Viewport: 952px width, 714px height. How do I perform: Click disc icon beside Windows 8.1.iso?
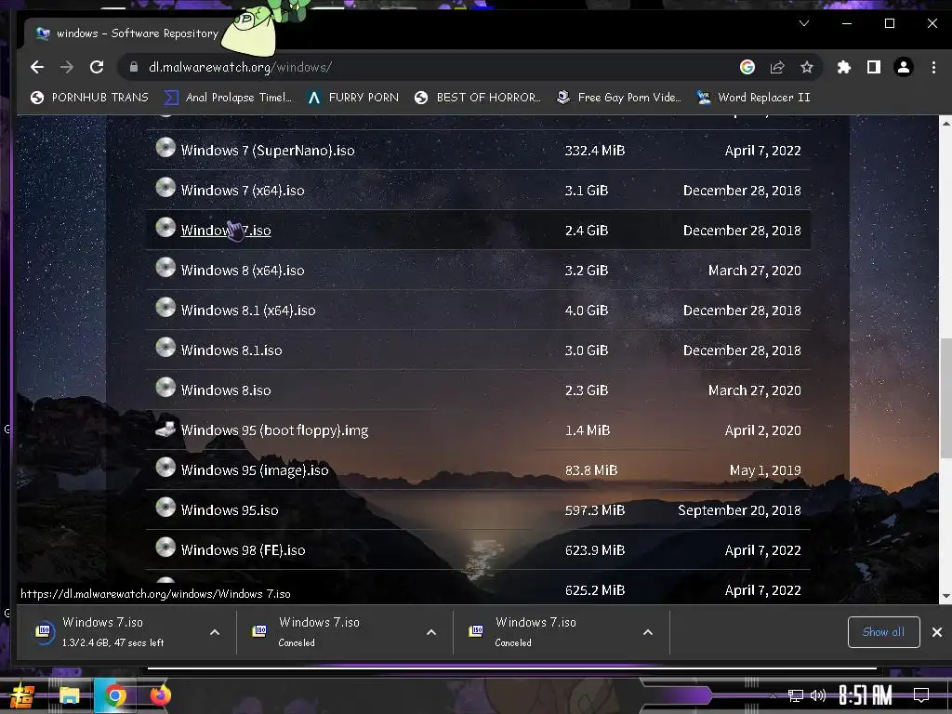coord(165,348)
